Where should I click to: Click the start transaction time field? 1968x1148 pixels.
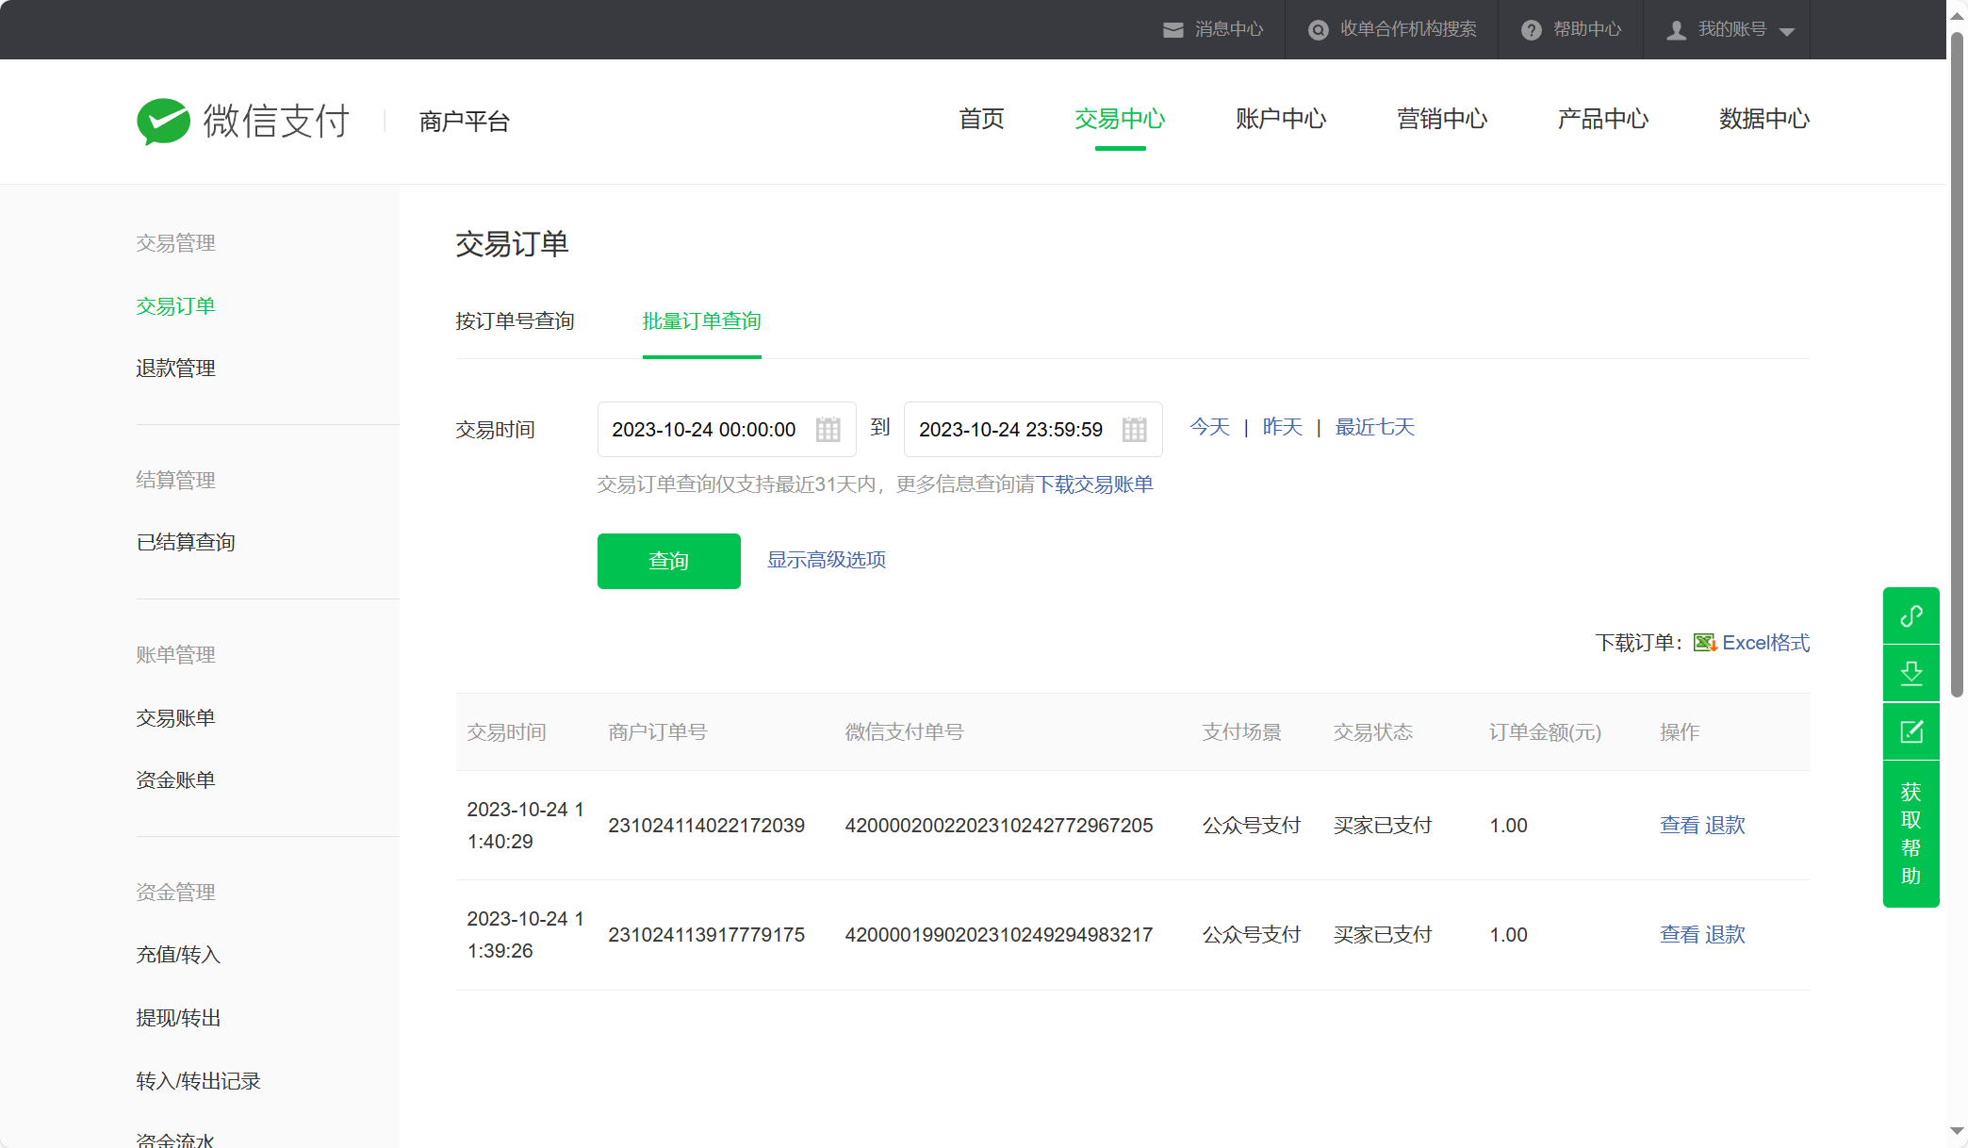tap(703, 430)
